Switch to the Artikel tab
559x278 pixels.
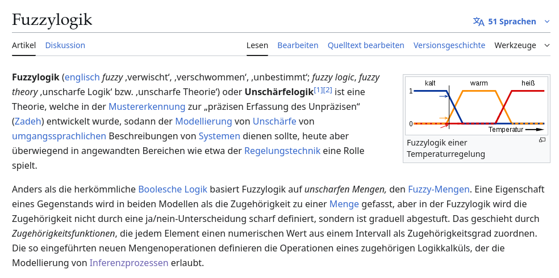coord(24,45)
